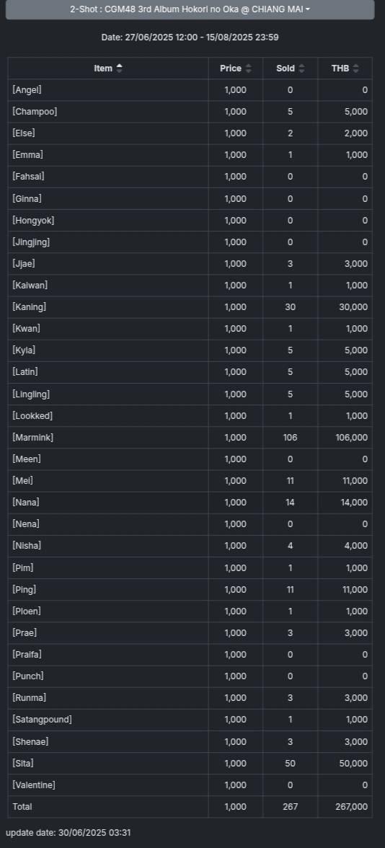
Task: Click the Total row label
Action: click(x=22, y=806)
